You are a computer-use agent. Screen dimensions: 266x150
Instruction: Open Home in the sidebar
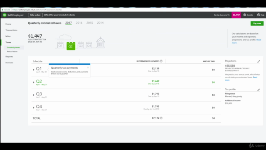(8, 24)
